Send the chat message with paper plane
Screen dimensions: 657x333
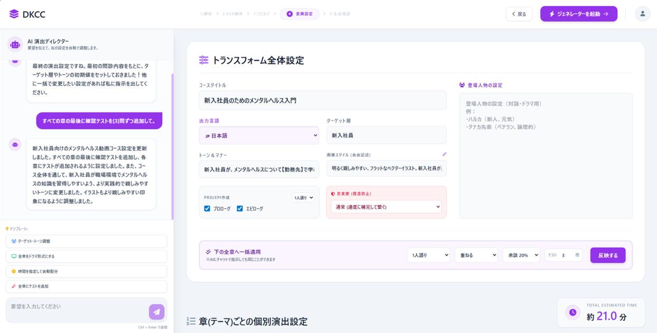coord(156,311)
